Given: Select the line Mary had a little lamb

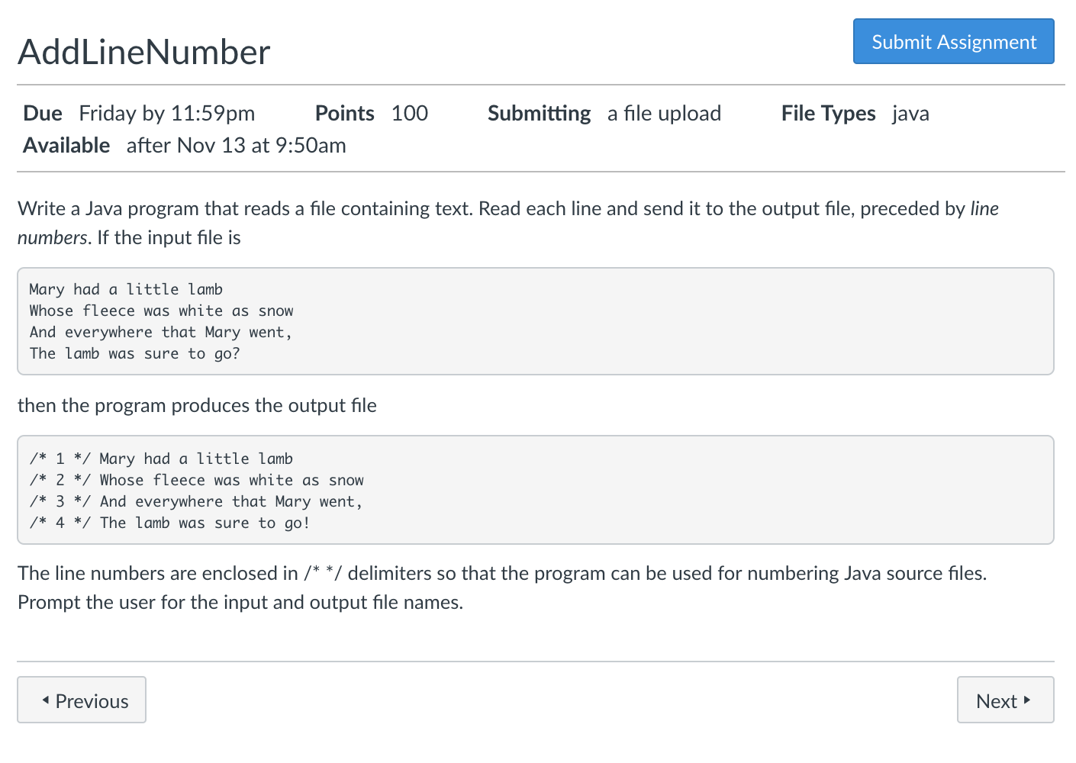Looking at the screenshot, I should click(126, 289).
